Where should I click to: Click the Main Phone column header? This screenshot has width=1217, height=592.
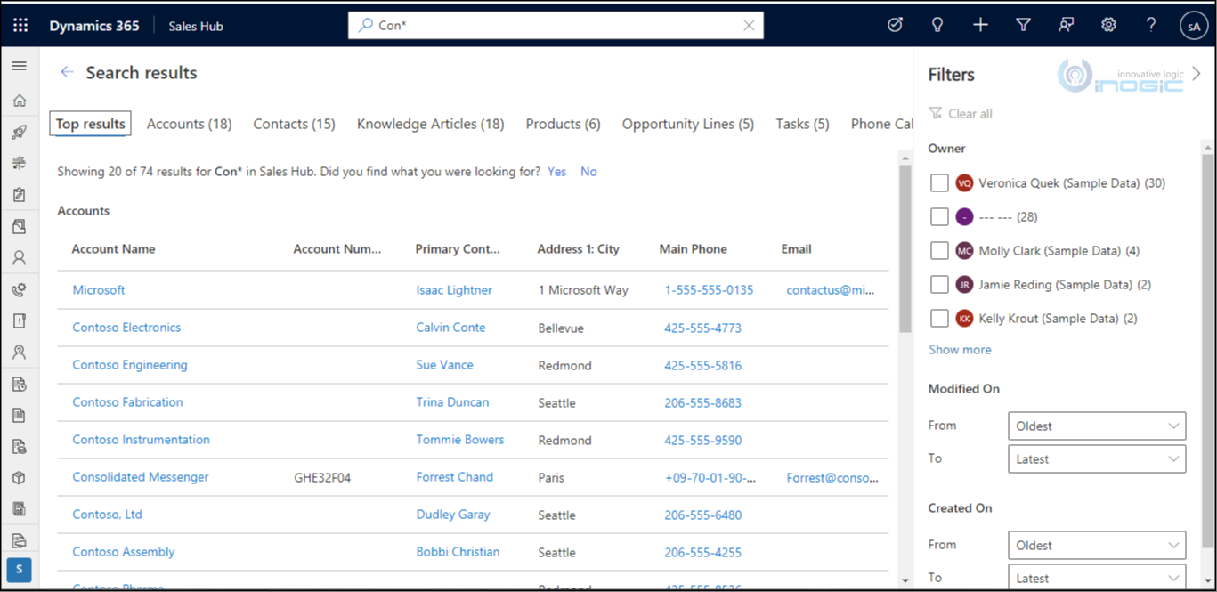click(x=693, y=249)
